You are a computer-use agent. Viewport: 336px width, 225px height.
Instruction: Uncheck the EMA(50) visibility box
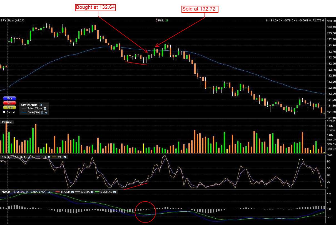coord(43,112)
